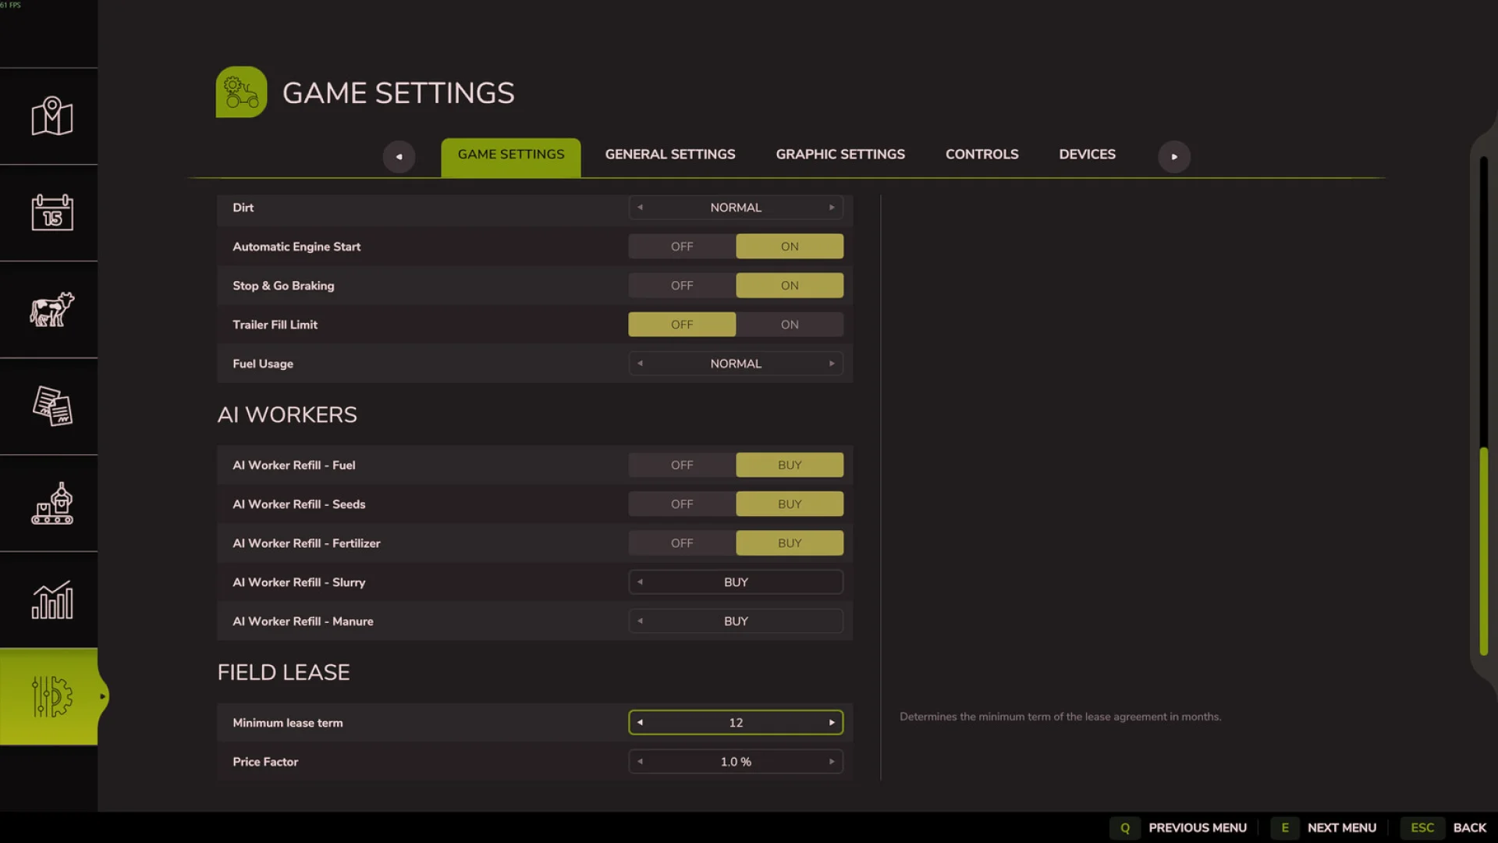The height and width of the screenshot is (843, 1498).
Task: Open the Controls tab
Action: [x=982, y=154]
